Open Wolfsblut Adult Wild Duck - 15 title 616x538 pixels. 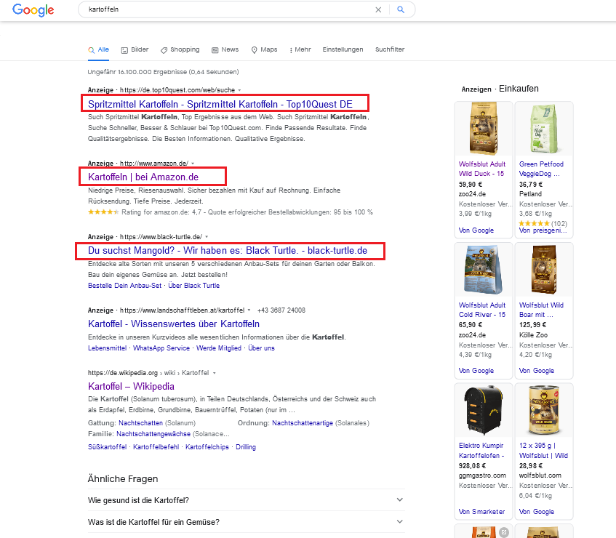[482, 169]
